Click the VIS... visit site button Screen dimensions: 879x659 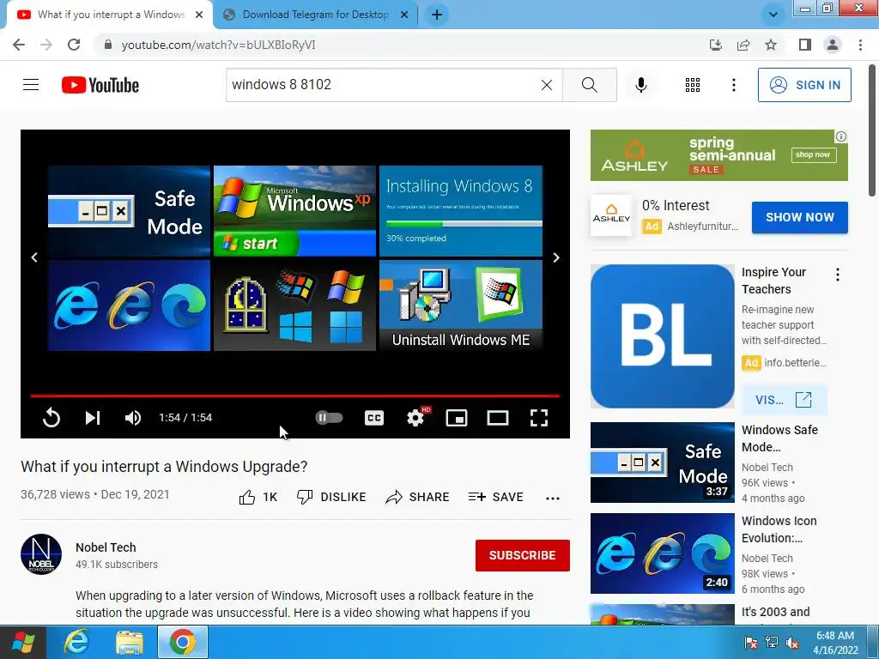(x=784, y=400)
